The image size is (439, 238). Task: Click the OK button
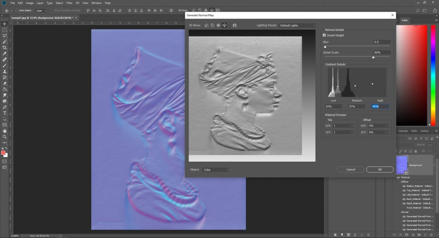380,169
